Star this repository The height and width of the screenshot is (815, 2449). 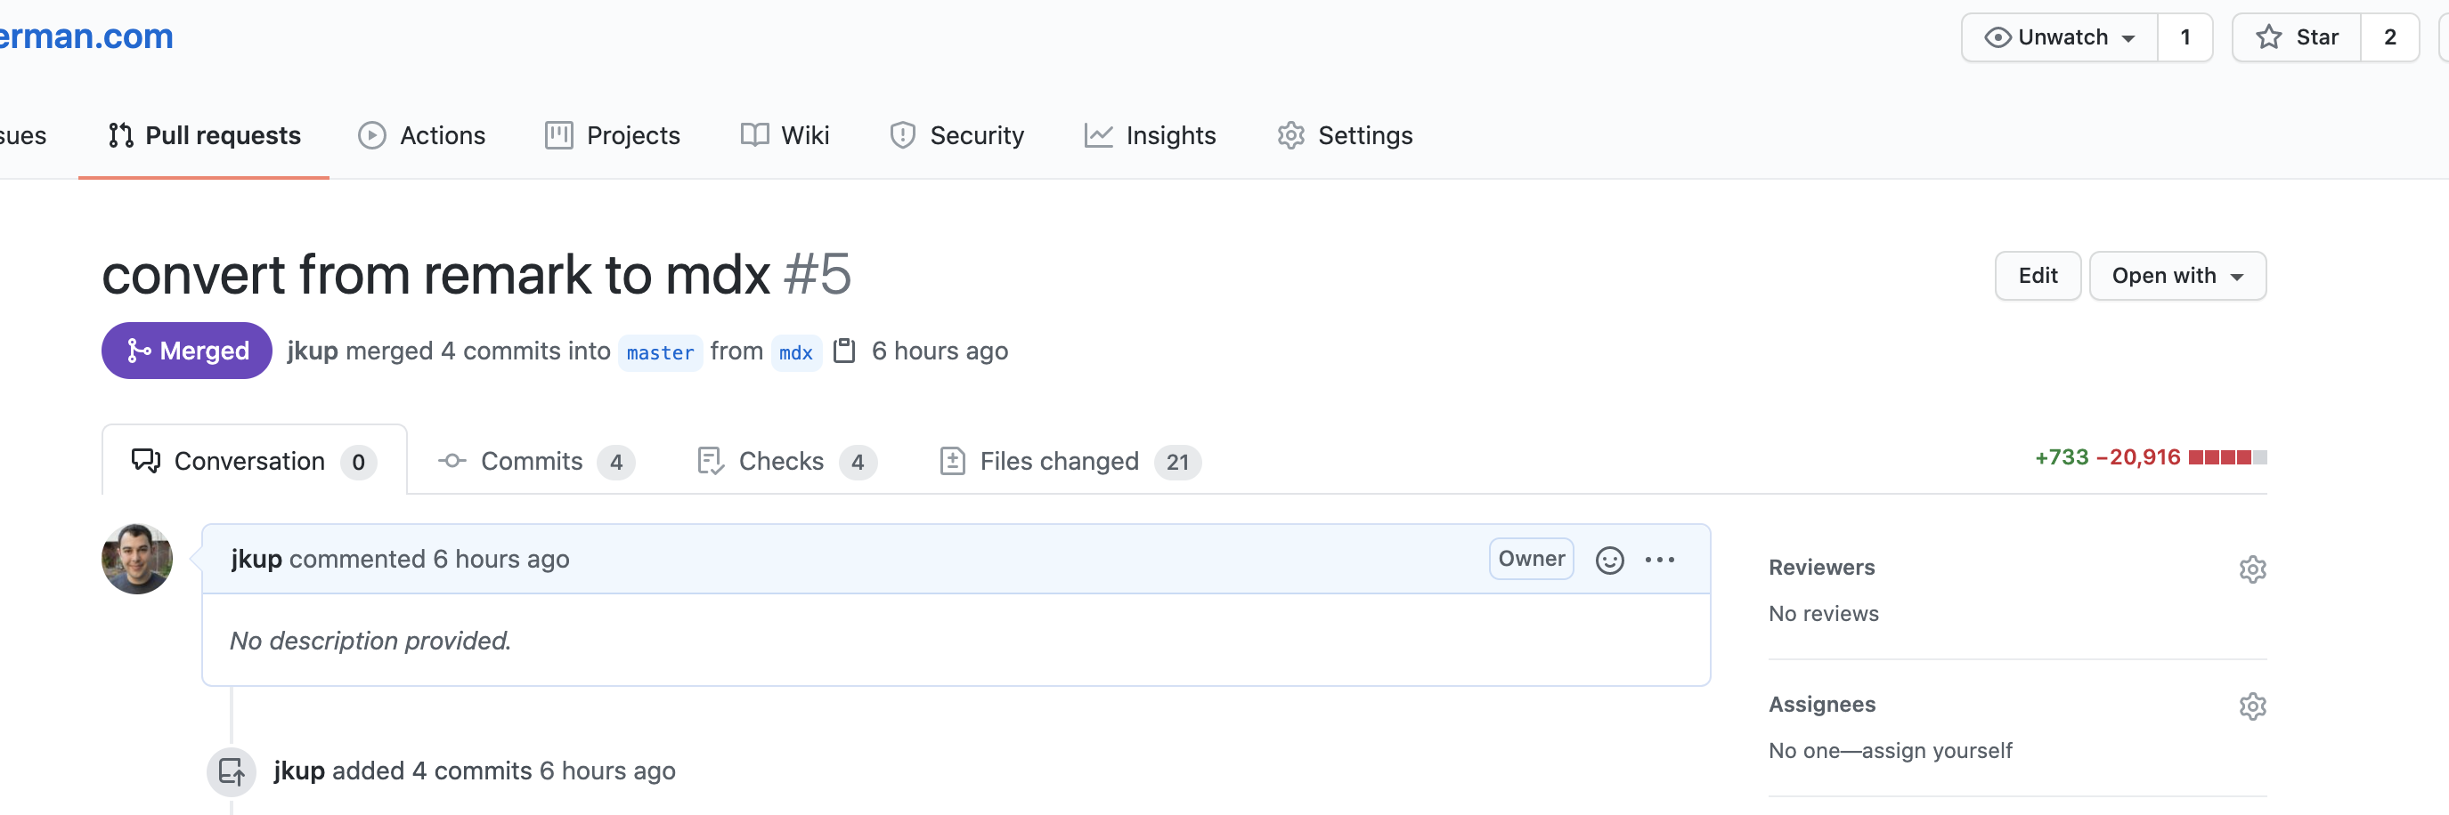click(2296, 37)
